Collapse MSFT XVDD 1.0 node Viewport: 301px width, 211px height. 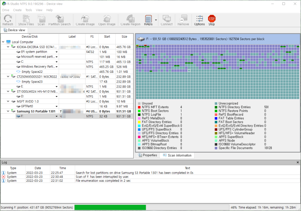tap(8, 101)
